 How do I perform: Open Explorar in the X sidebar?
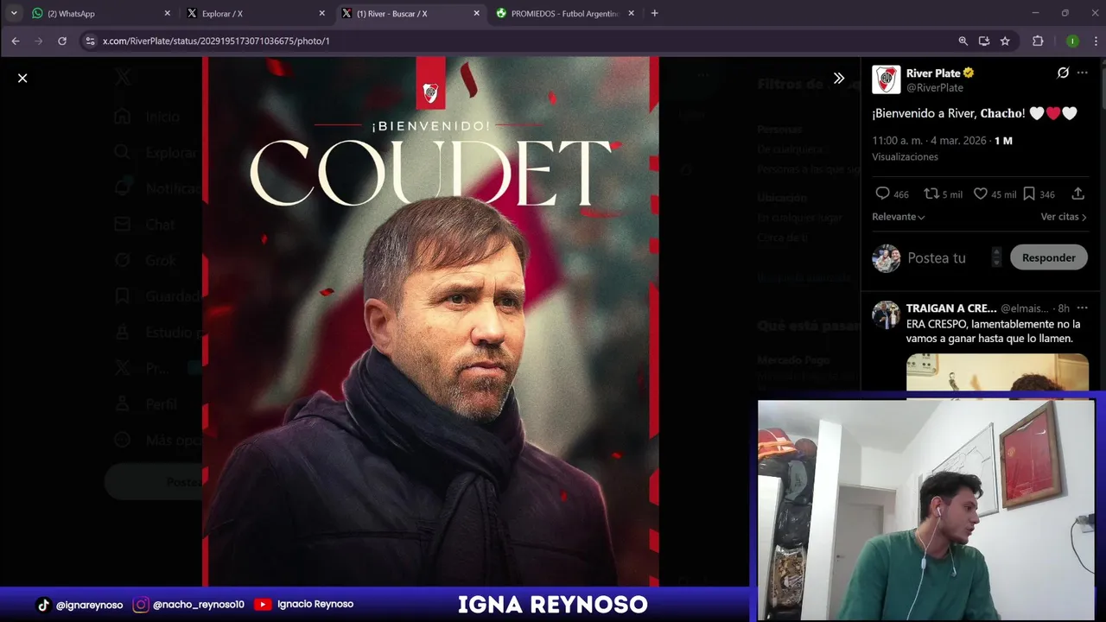(156, 153)
